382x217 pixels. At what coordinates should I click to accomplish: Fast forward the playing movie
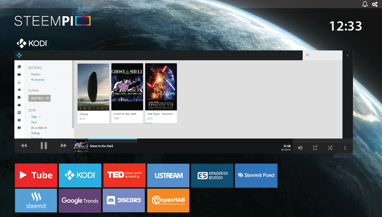click(63, 146)
